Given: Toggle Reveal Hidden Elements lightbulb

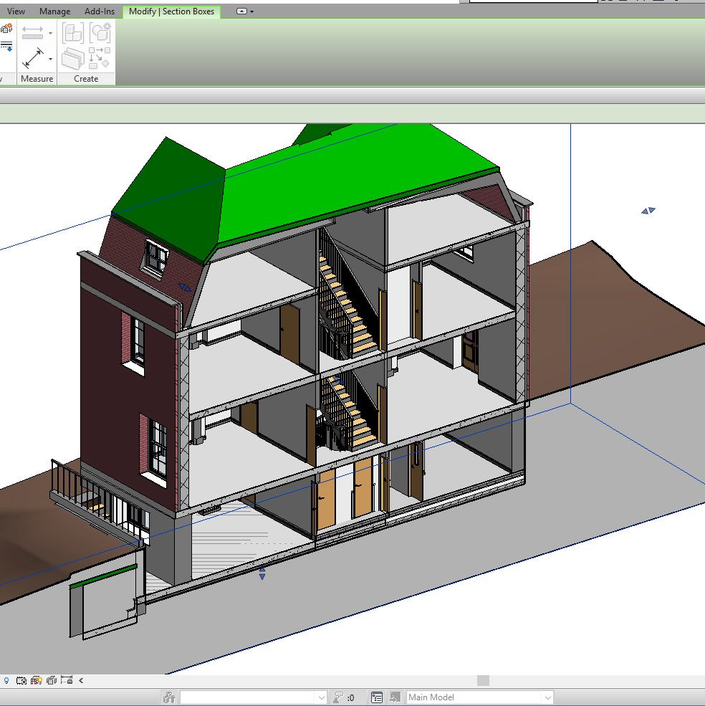Looking at the screenshot, I should pyautogui.click(x=6, y=680).
